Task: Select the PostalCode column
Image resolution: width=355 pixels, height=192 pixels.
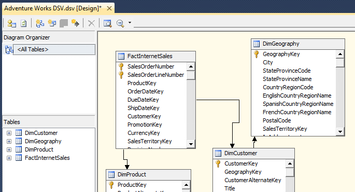Action: pos(277,120)
